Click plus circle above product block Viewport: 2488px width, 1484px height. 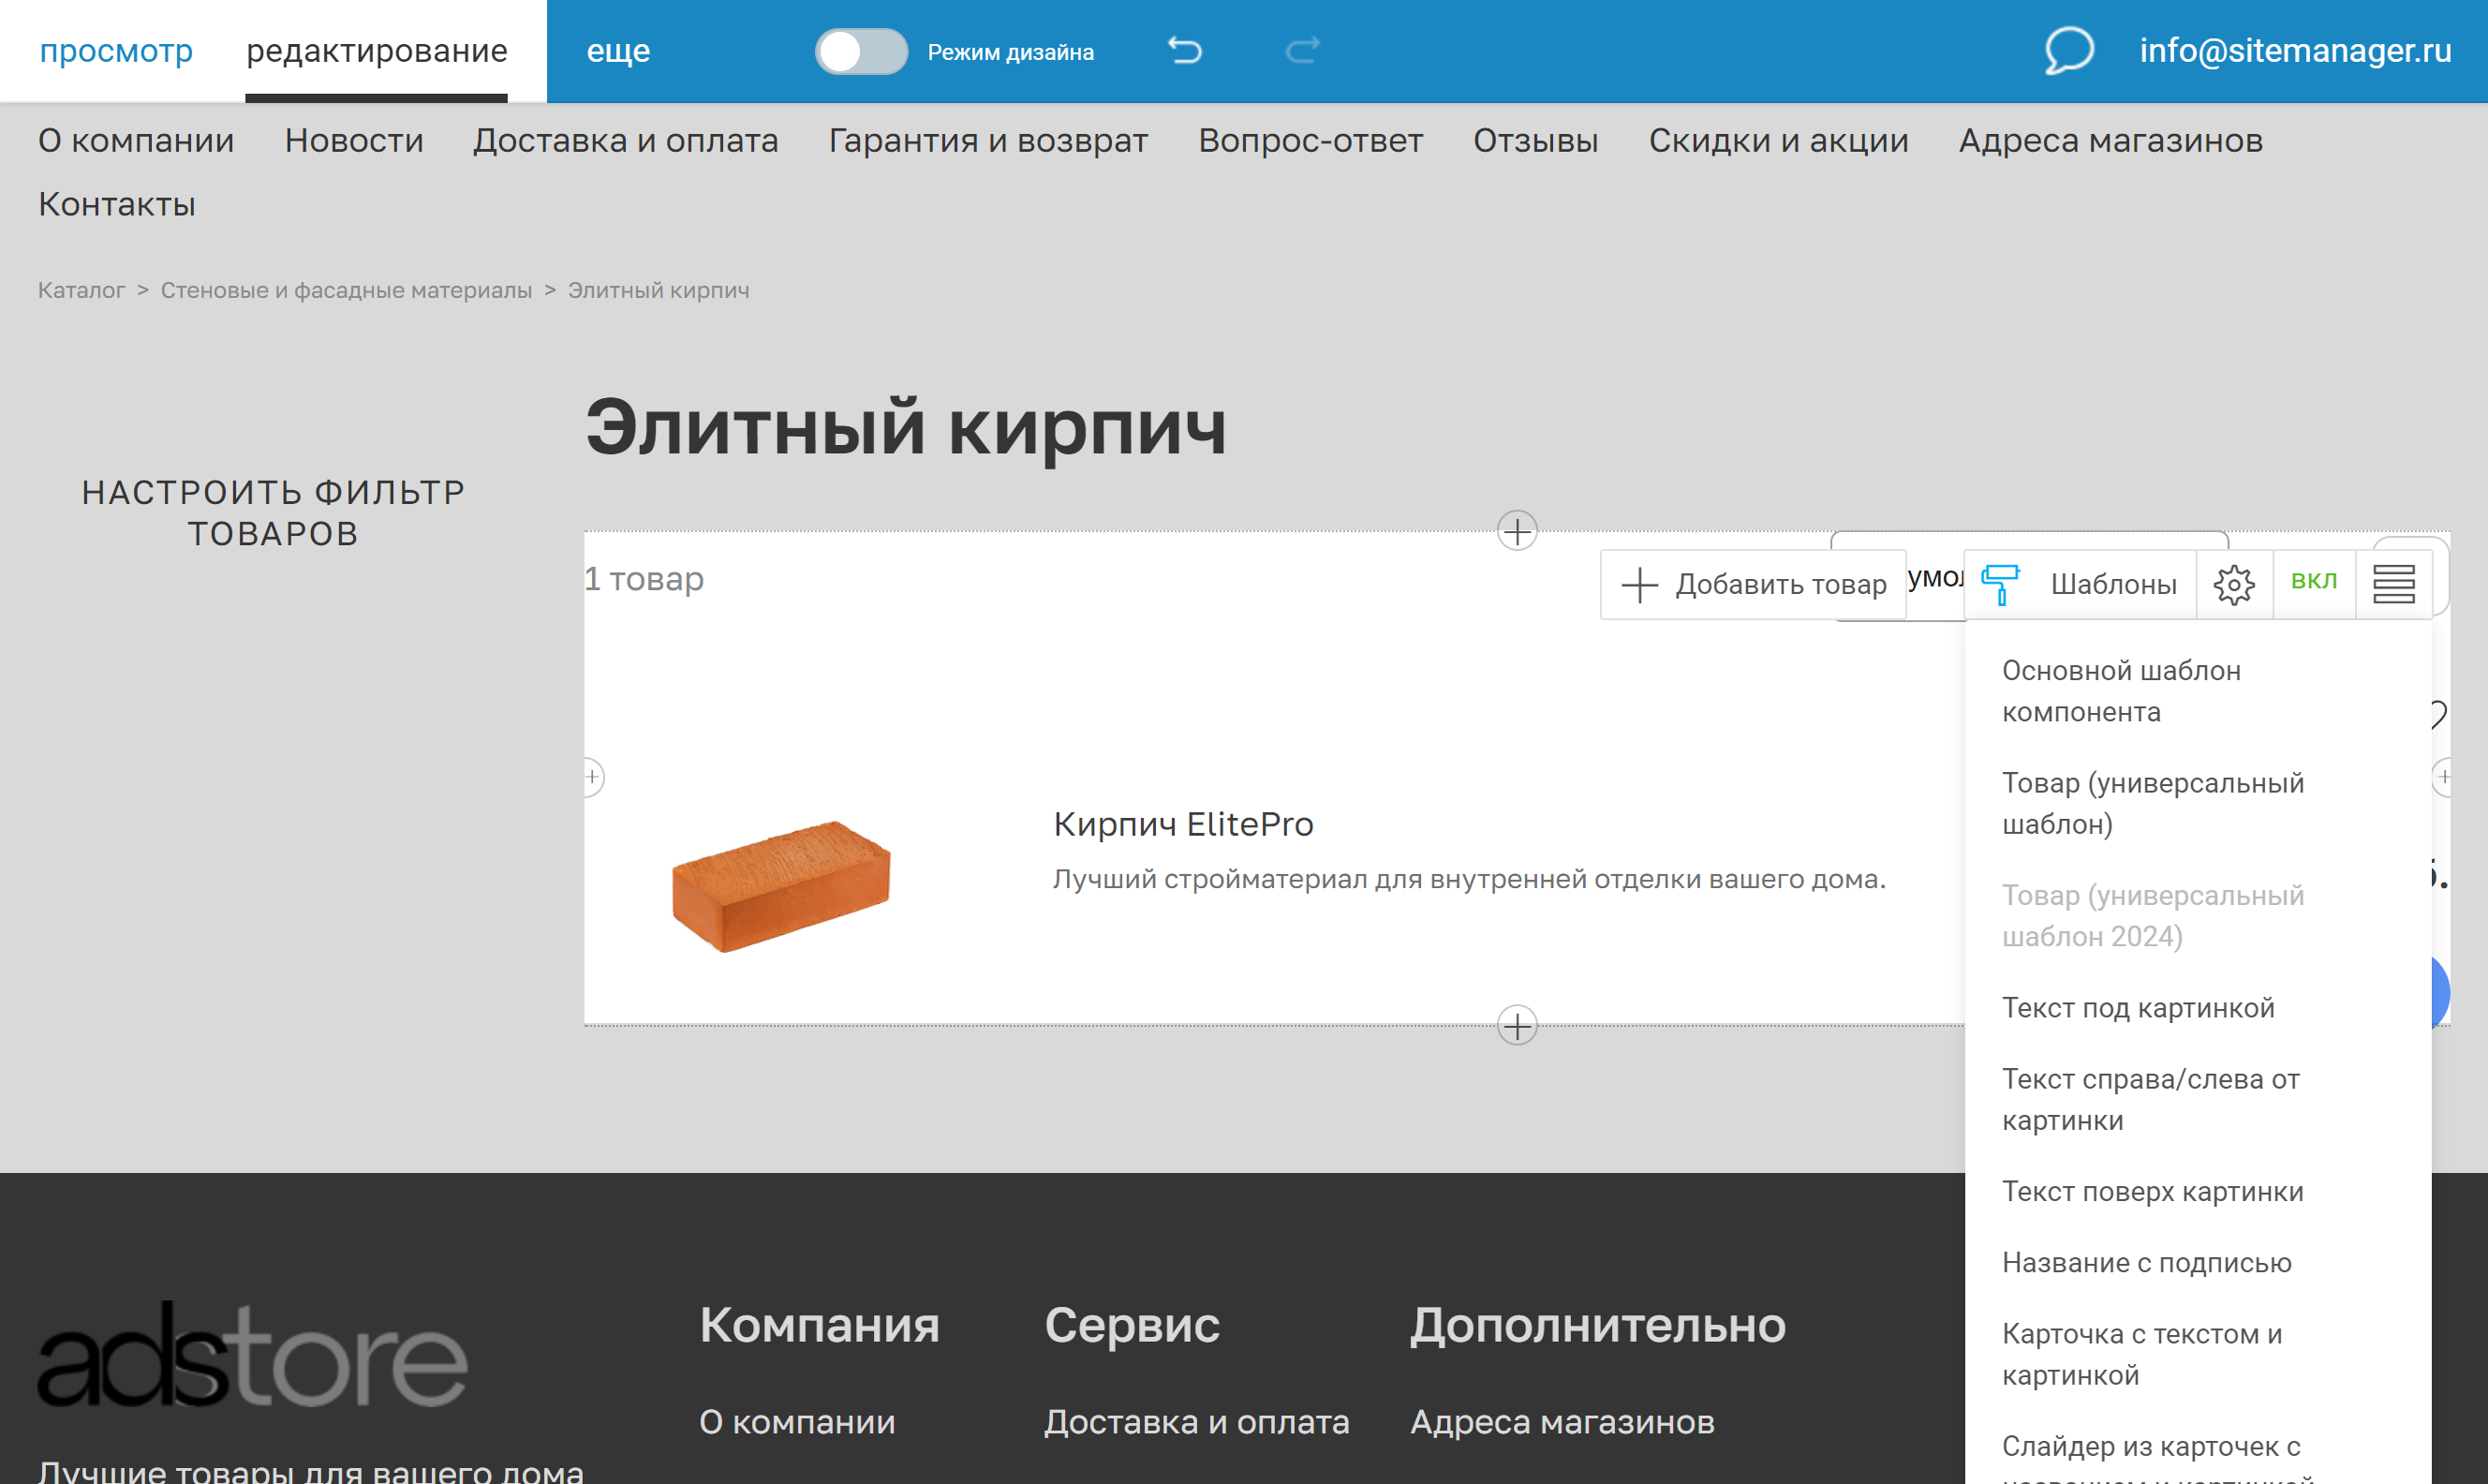tap(1517, 530)
